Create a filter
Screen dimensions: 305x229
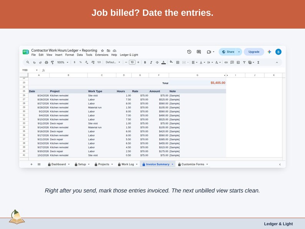244,63
